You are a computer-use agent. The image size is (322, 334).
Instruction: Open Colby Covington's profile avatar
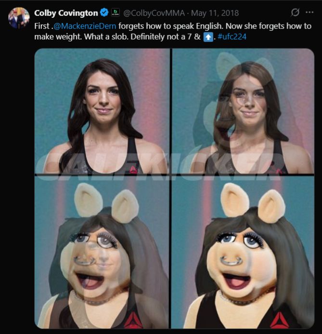[19, 17]
